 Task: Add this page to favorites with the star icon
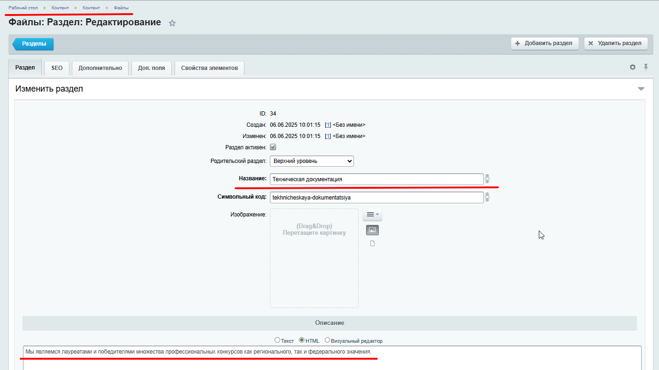[x=172, y=23]
